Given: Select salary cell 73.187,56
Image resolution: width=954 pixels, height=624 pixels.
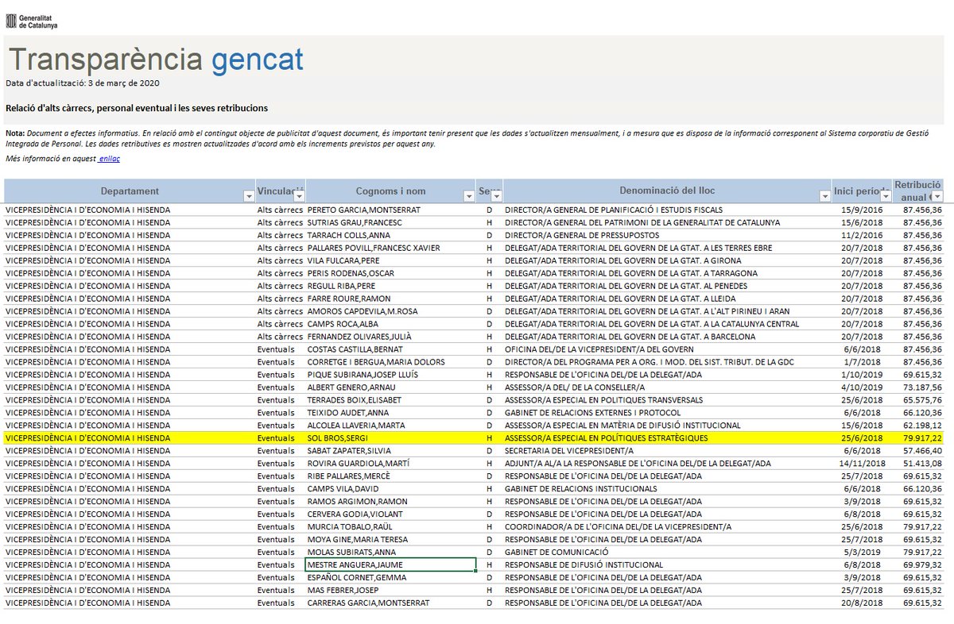Looking at the screenshot, I should tap(922, 387).
